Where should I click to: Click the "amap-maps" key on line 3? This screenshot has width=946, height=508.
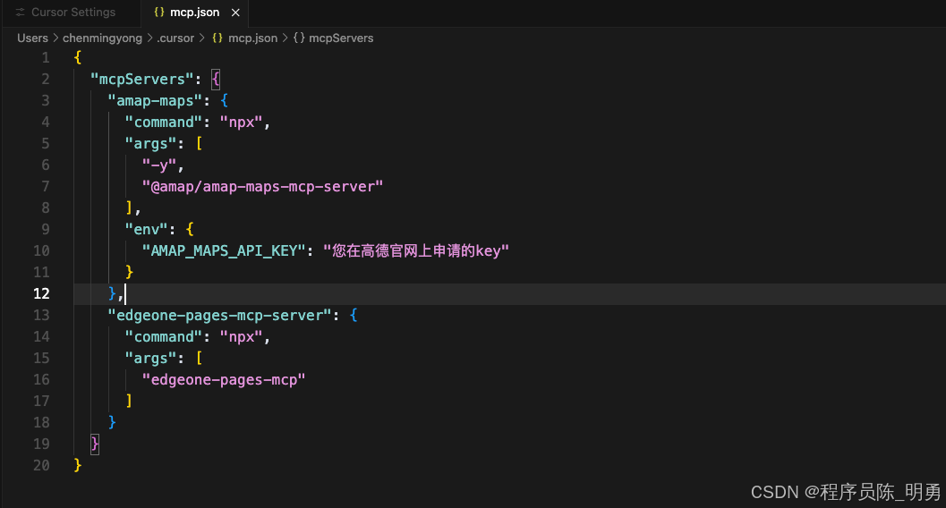click(x=155, y=101)
